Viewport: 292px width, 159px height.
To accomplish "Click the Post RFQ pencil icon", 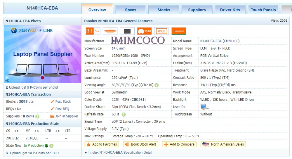I will coord(52,109).
